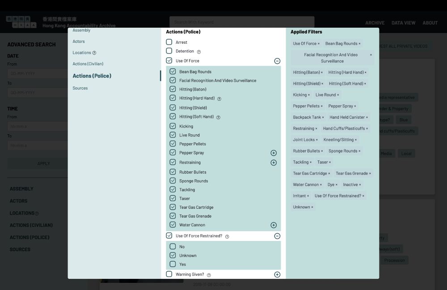This screenshot has height=290, width=447.
Task: Show help for Hitting (Soft Hand)
Action: (219, 117)
